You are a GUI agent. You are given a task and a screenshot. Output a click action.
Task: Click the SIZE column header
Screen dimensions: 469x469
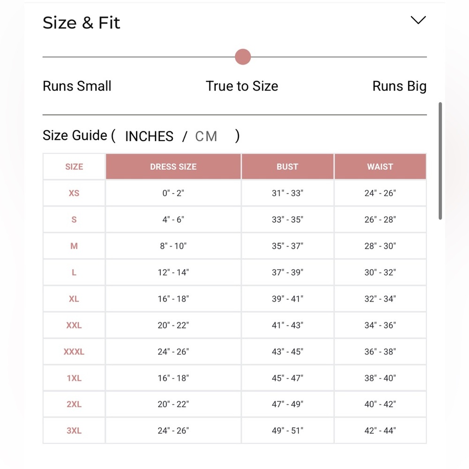[x=74, y=166]
